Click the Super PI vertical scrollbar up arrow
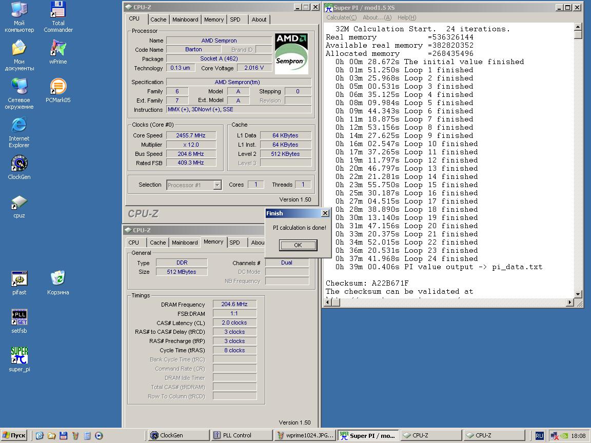591x443 pixels. tap(578, 26)
